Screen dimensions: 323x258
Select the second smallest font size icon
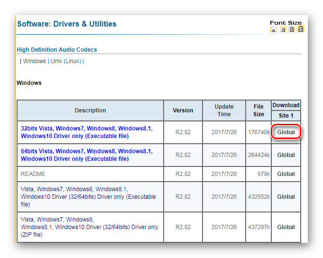click(x=283, y=30)
